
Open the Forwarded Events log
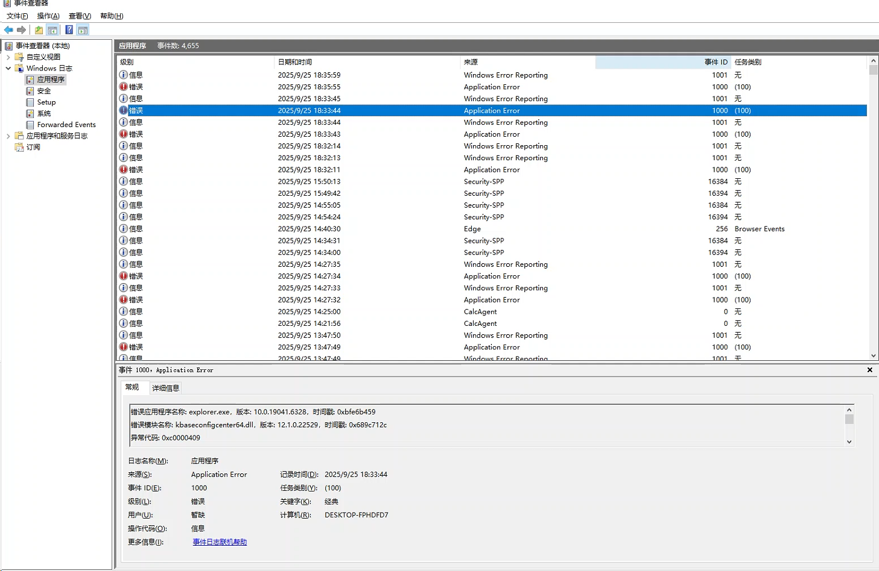coord(66,125)
